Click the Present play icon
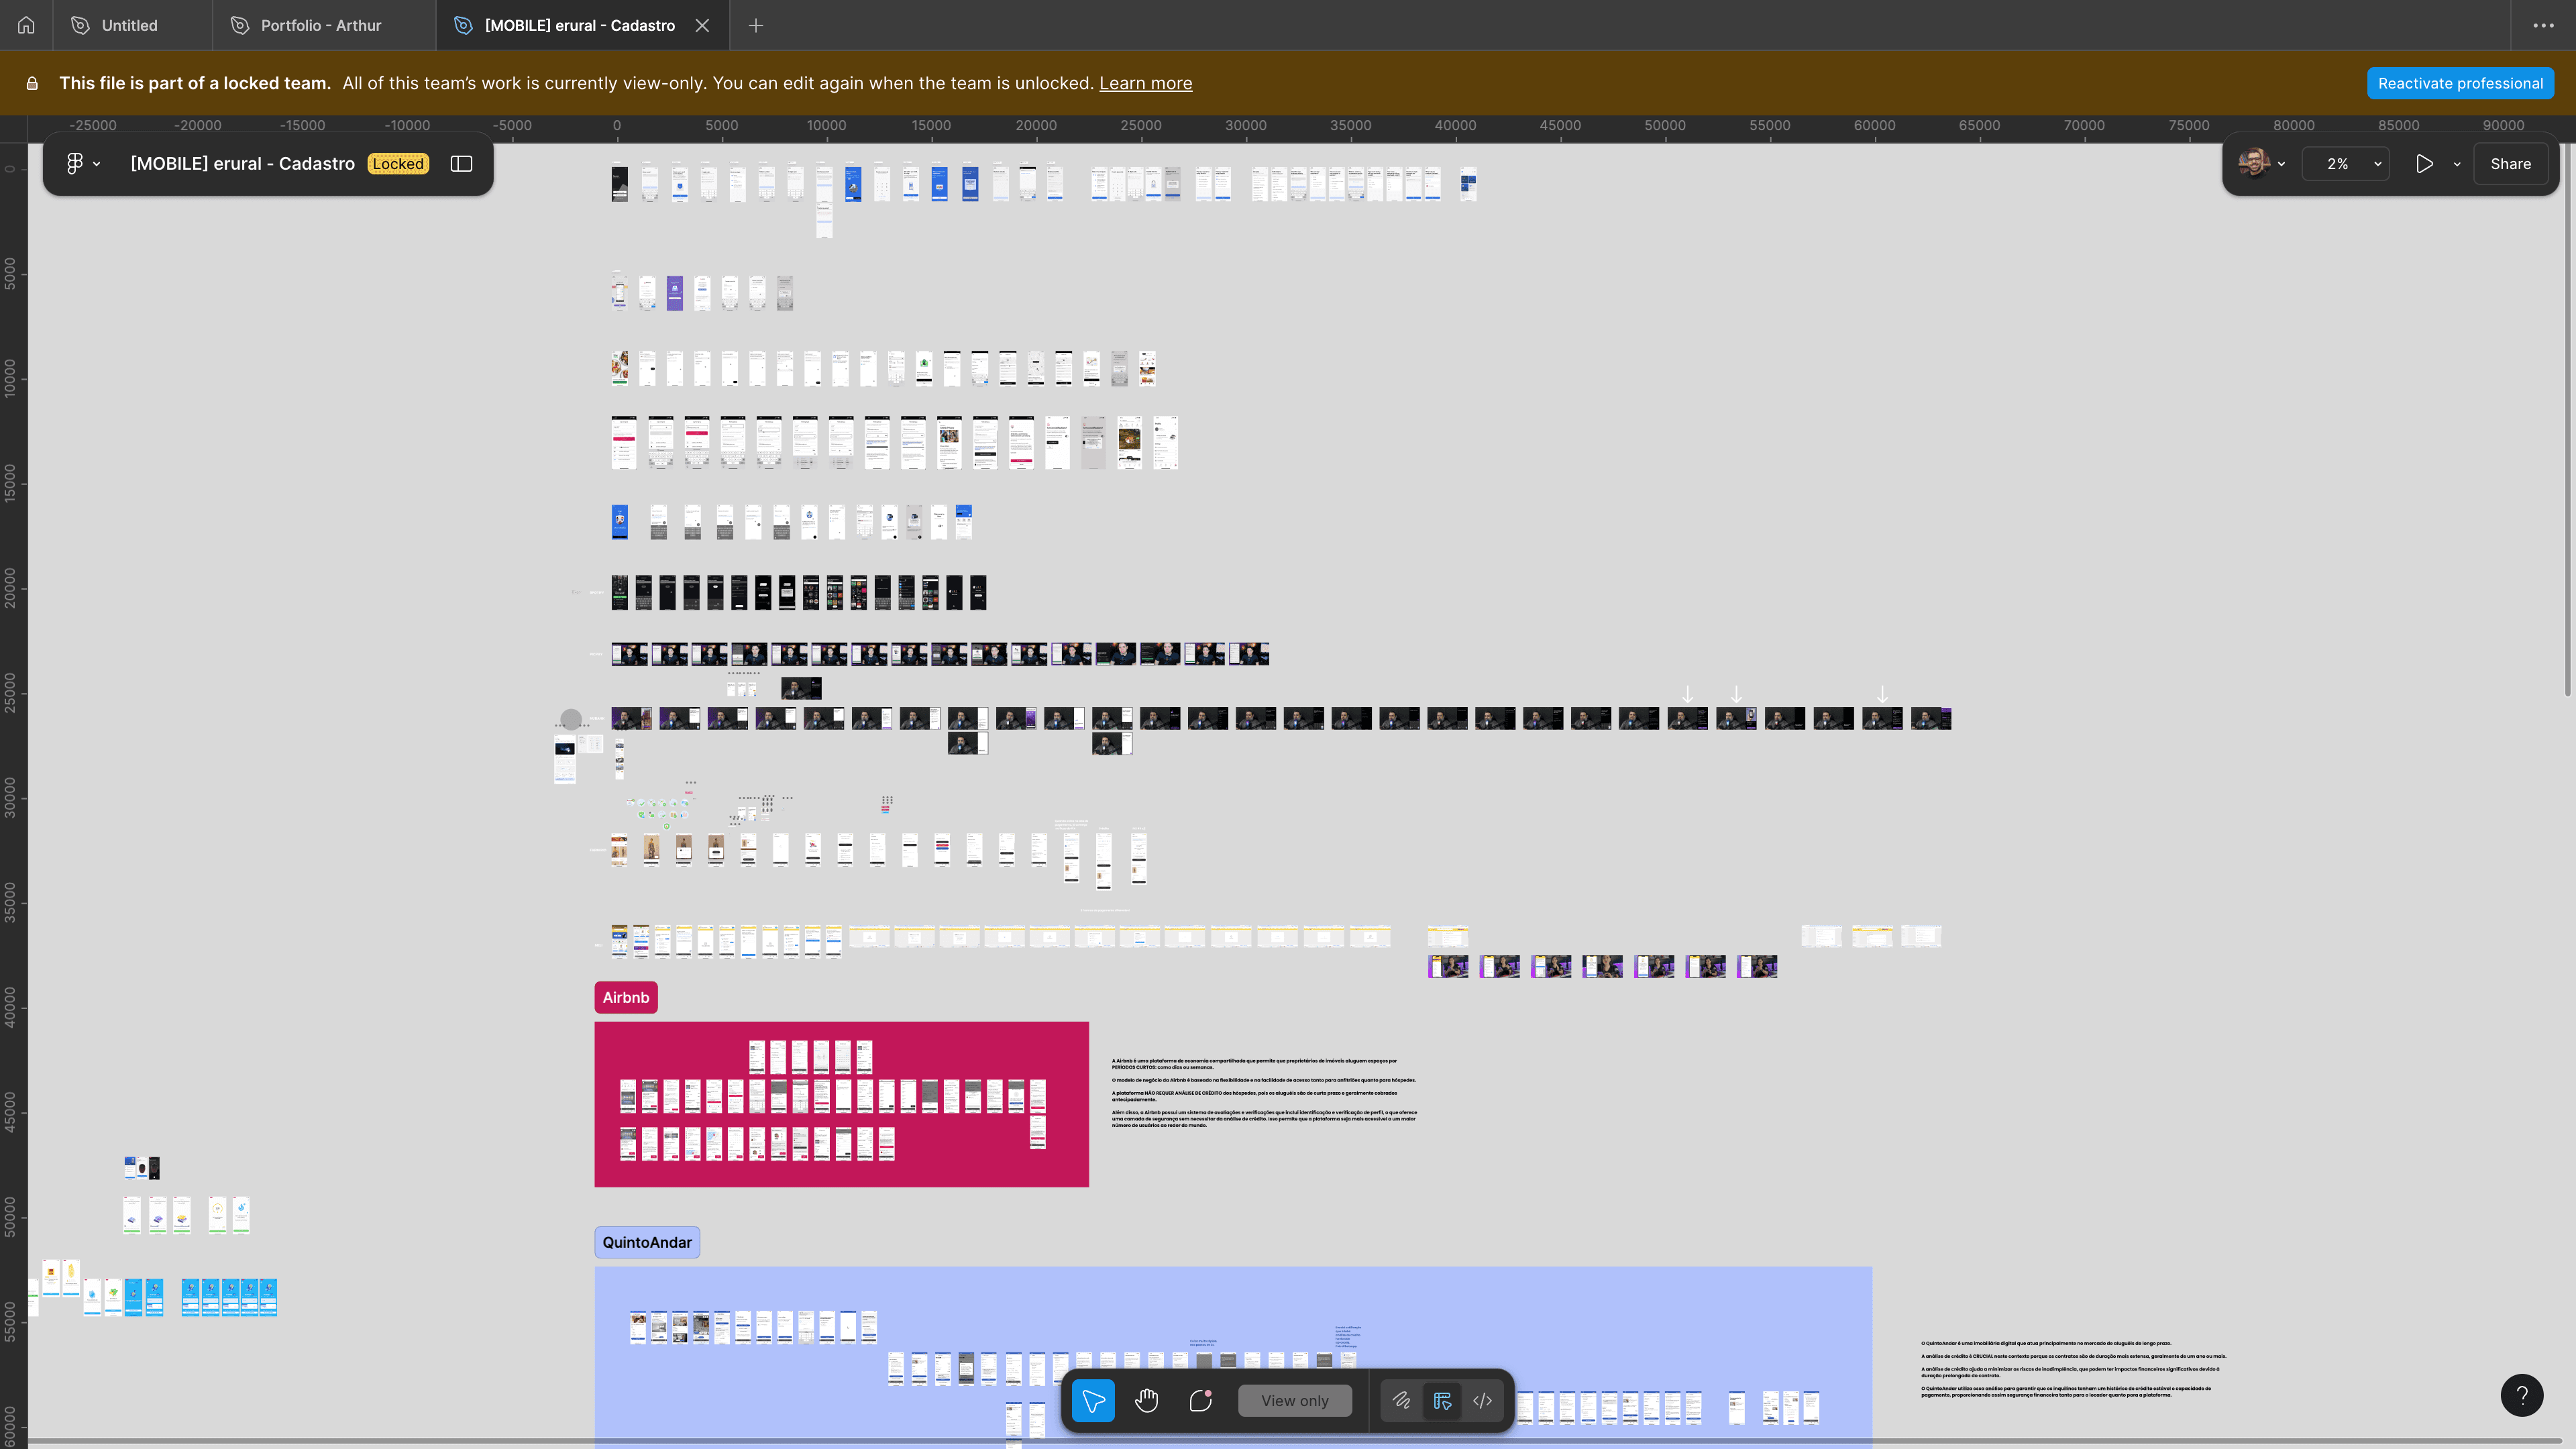 coord(2424,164)
